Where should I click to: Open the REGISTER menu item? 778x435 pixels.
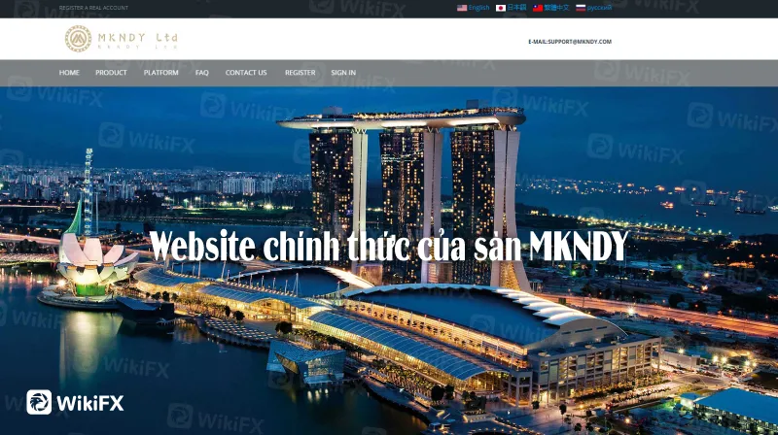coord(300,72)
